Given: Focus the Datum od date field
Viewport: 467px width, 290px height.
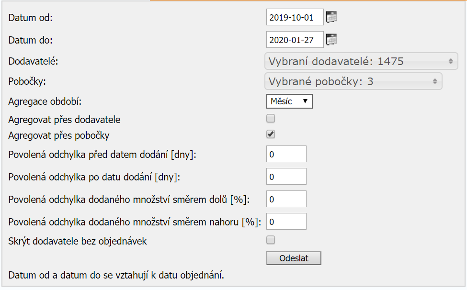Looking at the screenshot, I should [x=295, y=17].
